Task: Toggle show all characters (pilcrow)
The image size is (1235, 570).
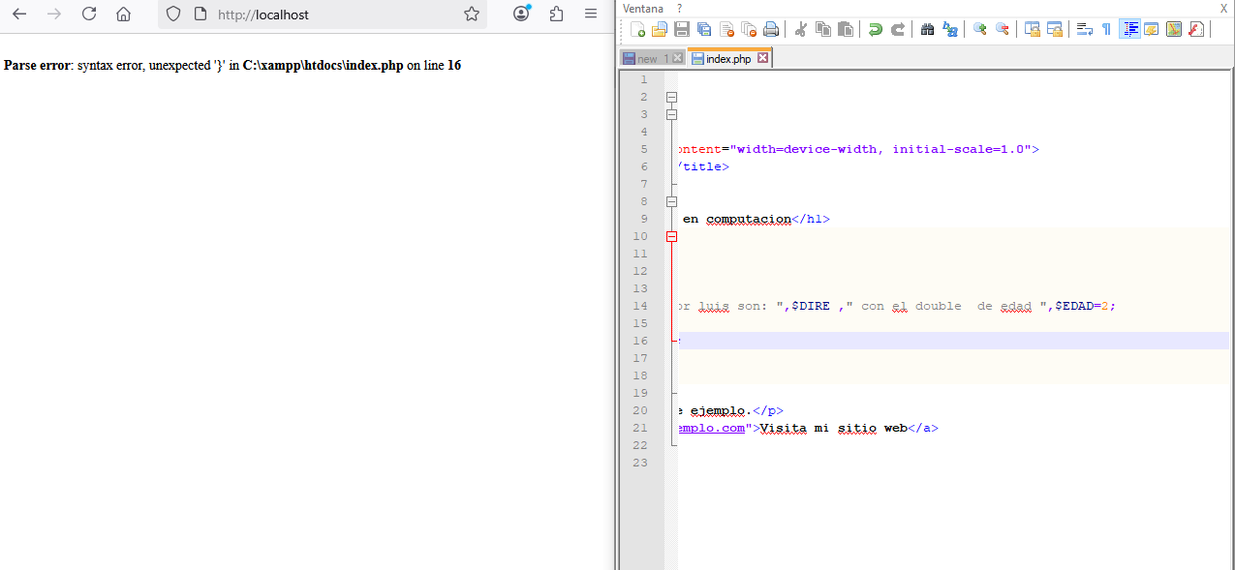Action: (1106, 29)
